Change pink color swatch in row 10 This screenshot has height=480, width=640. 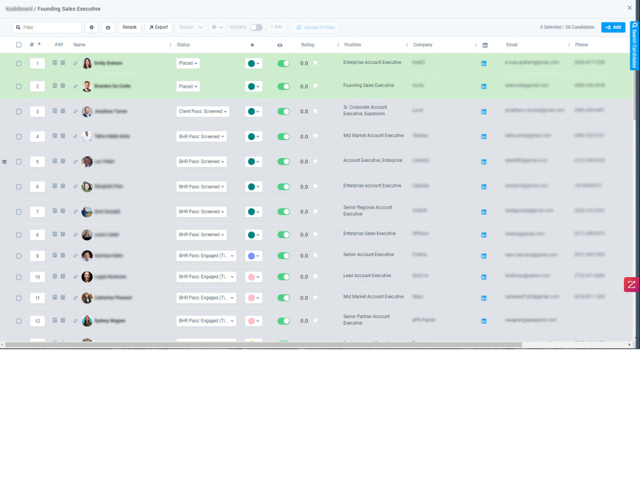[253, 277]
